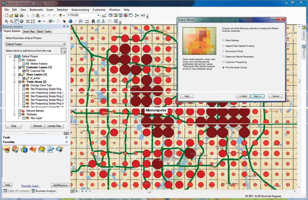Click the magnifier search icon in Project Explorer
The height and width of the screenshot is (200, 308).
pos(63,51)
